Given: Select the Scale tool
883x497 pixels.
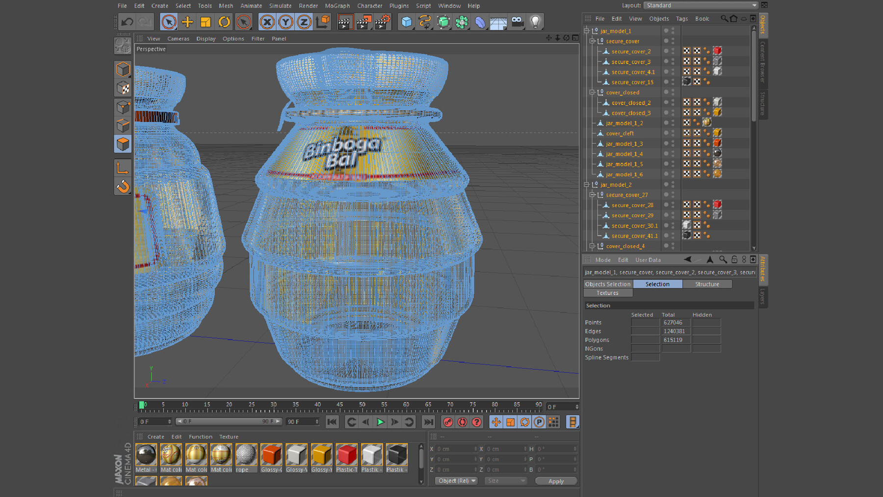Looking at the screenshot, I should click(206, 22).
